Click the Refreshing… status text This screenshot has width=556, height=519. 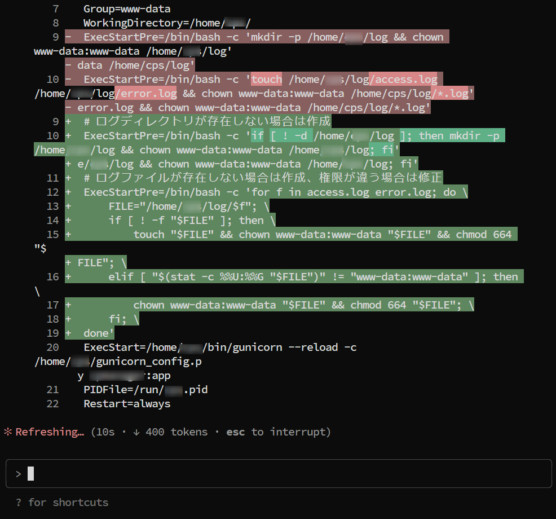pos(50,432)
